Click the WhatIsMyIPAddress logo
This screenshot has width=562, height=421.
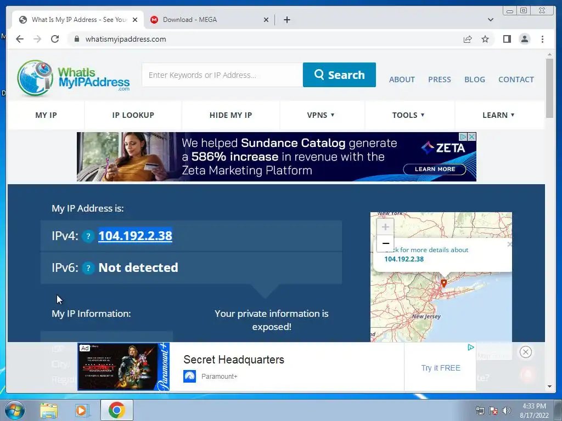pos(74,78)
